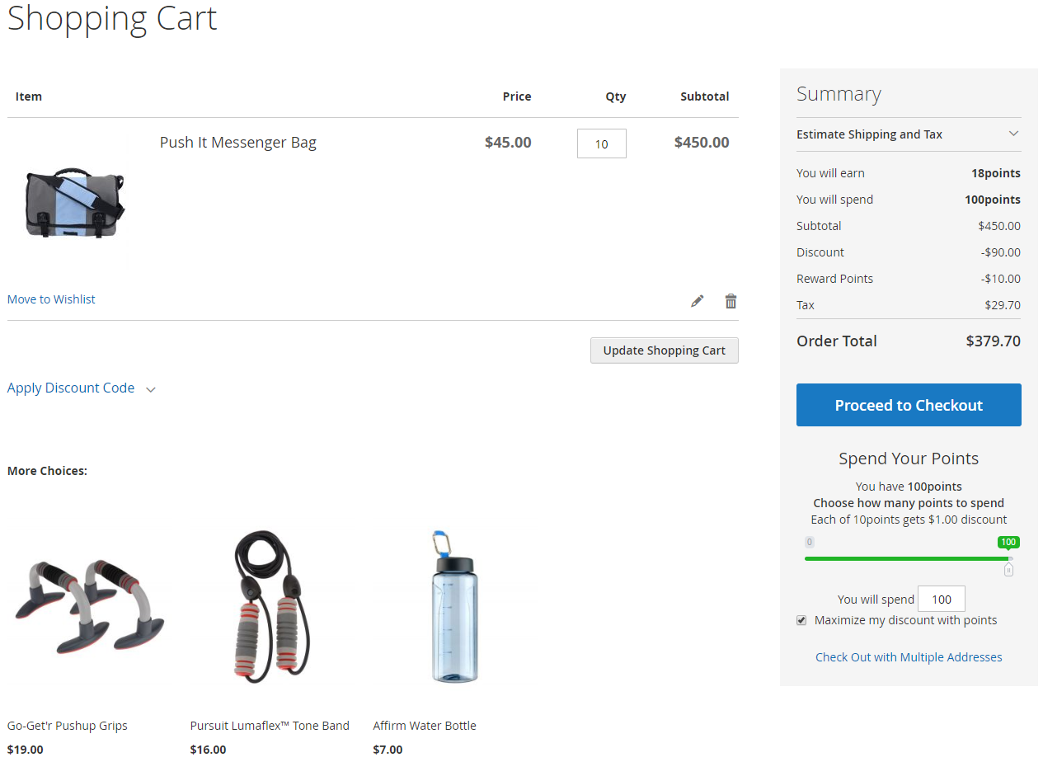This screenshot has width=1043, height=762.
Task: Open the Go-Get'r Pushup Grips product image
Action: 89,606
